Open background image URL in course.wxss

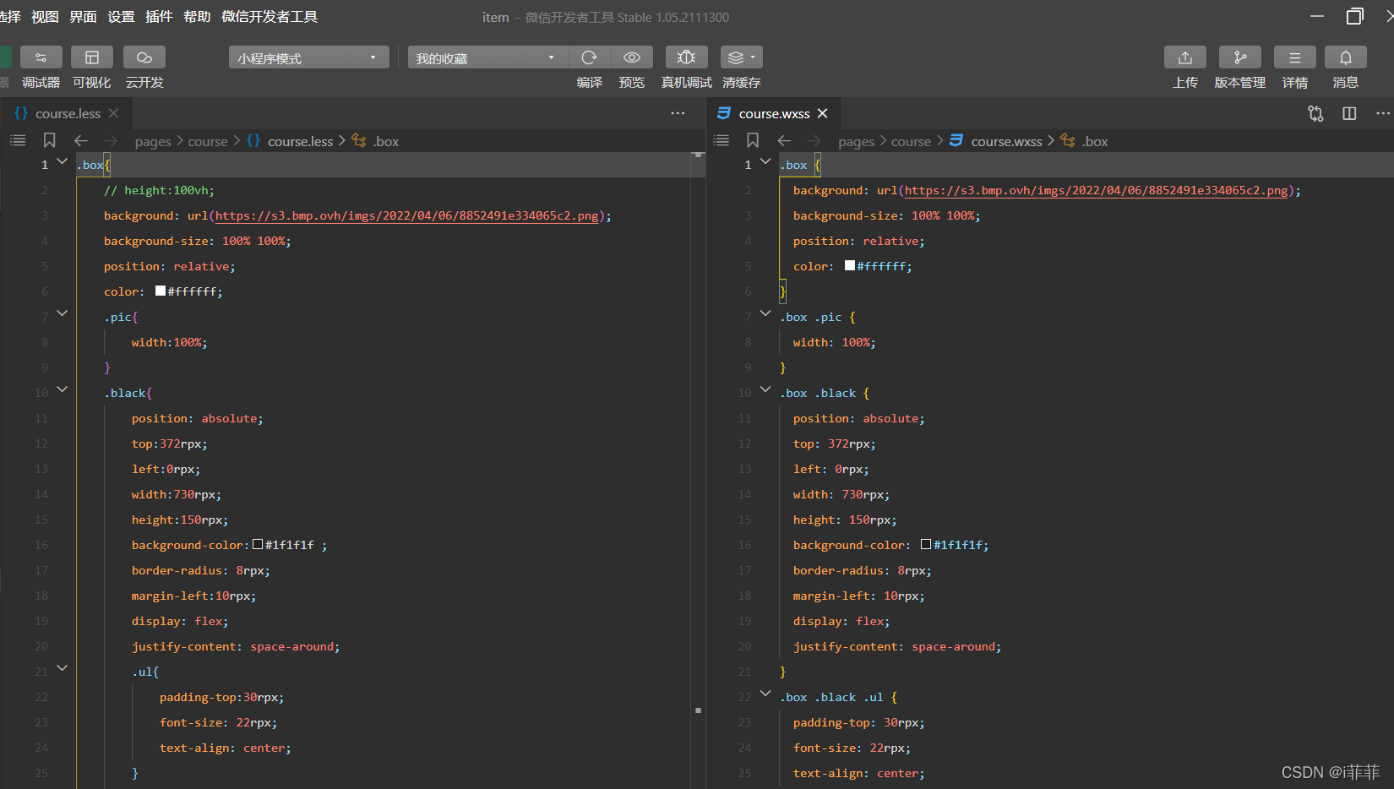(x=1096, y=191)
